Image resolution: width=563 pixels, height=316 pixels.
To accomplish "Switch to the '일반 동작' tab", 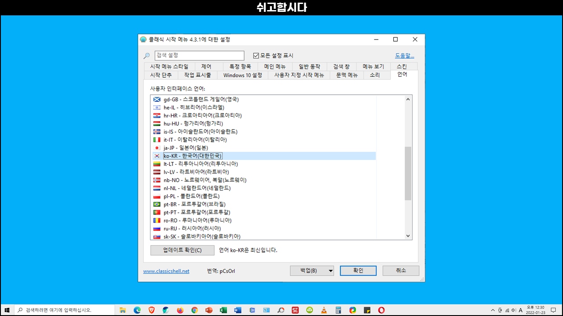I will [309, 66].
